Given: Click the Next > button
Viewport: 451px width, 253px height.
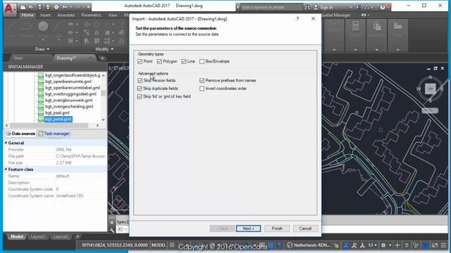Looking at the screenshot, I should pyautogui.click(x=248, y=228).
